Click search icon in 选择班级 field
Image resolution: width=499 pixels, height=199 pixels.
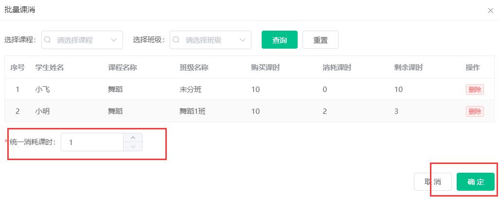(176, 40)
